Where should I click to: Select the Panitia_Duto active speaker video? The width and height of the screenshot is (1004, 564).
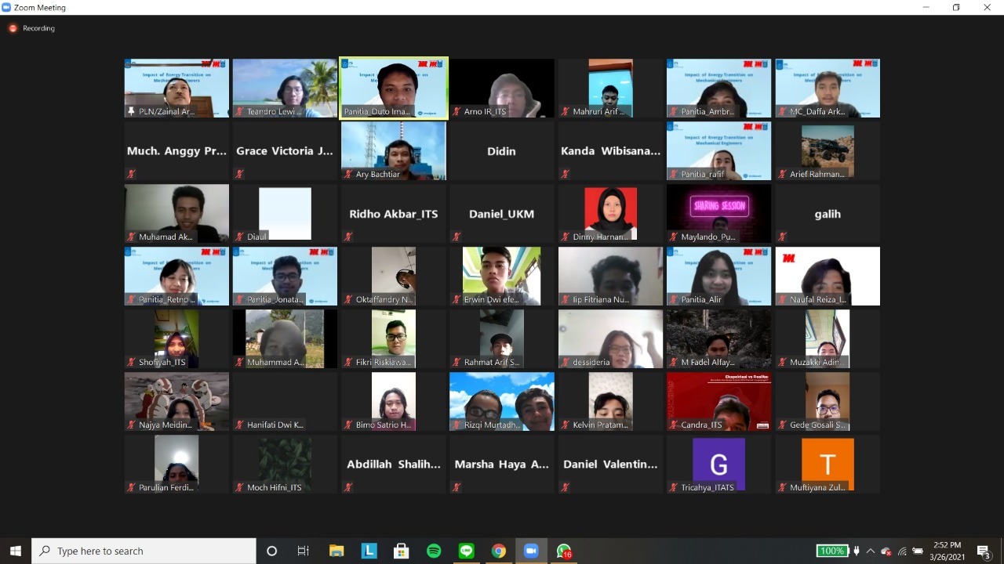[394, 88]
